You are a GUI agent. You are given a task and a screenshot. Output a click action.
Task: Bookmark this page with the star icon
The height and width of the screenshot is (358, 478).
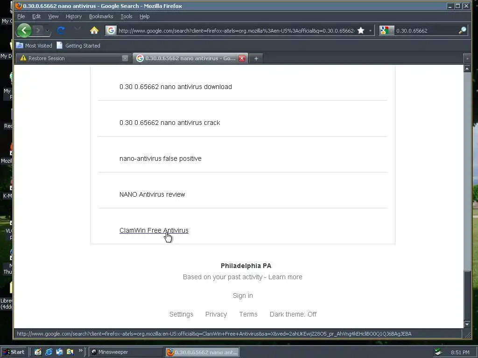tap(361, 30)
